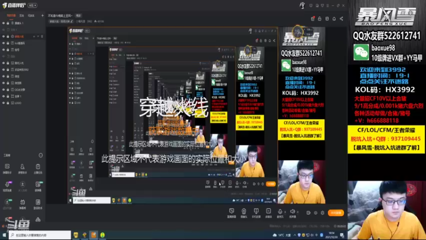
Task: Hide the kol邀请码 layer with its eye icon
Action: tap(4, 43)
